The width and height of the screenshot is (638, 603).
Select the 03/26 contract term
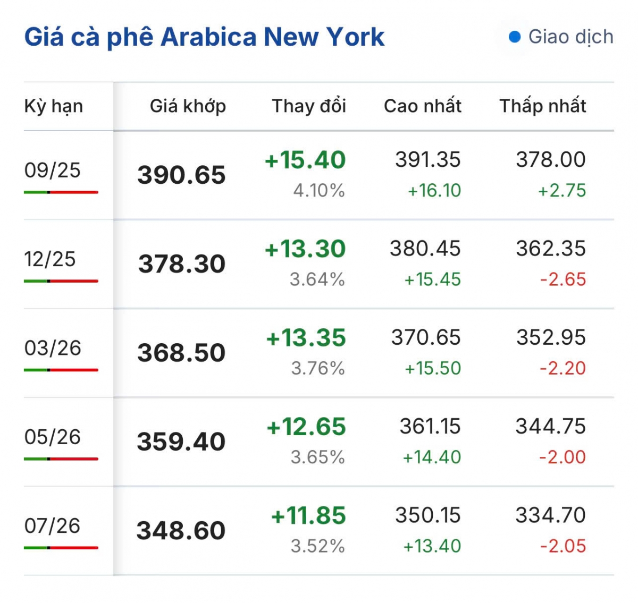(53, 348)
